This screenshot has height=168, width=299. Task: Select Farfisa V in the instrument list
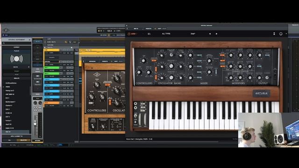pyautogui.click(x=8, y=120)
